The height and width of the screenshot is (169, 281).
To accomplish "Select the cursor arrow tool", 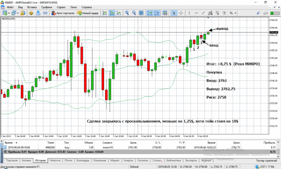I will click(x=174, y=13).
